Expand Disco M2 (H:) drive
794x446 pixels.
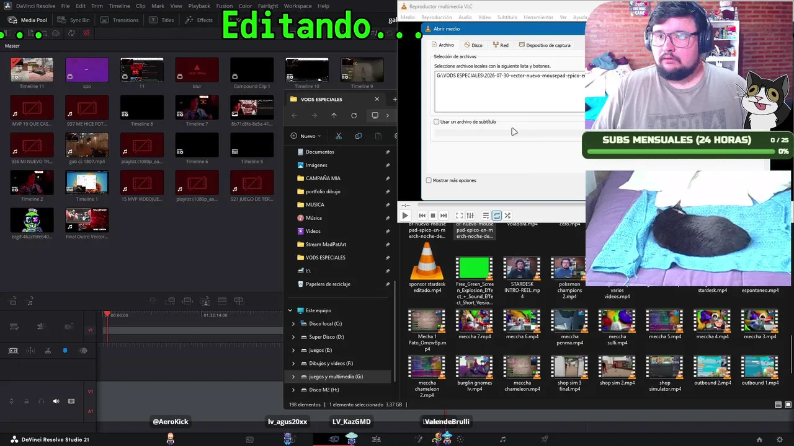[x=293, y=390]
